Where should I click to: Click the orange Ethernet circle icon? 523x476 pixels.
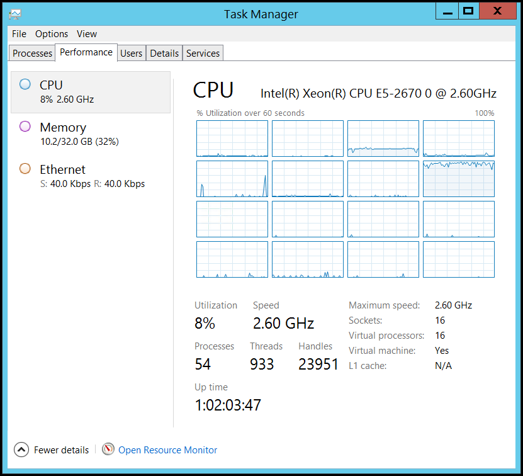(x=25, y=169)
